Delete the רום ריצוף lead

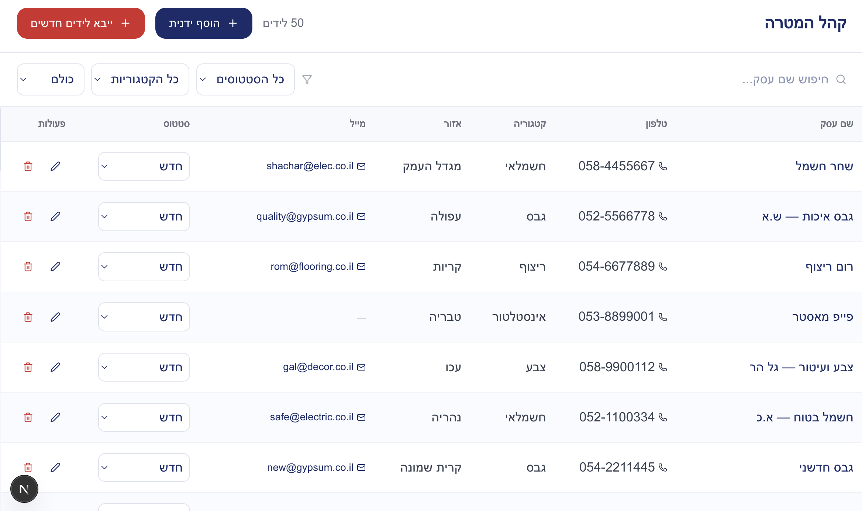click(x=28, y=267)
